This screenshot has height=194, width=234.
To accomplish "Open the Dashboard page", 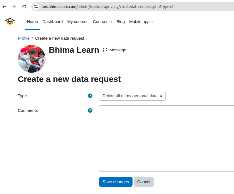I will coord(52,22).
